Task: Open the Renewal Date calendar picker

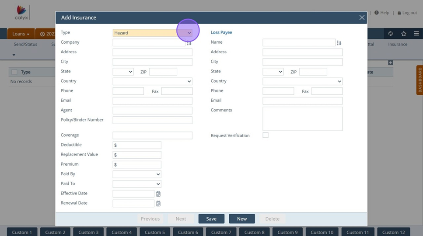Action: (x=158, y=204)
